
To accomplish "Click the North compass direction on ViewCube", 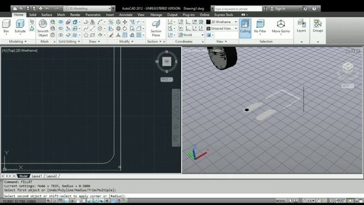I will [167, 52].
